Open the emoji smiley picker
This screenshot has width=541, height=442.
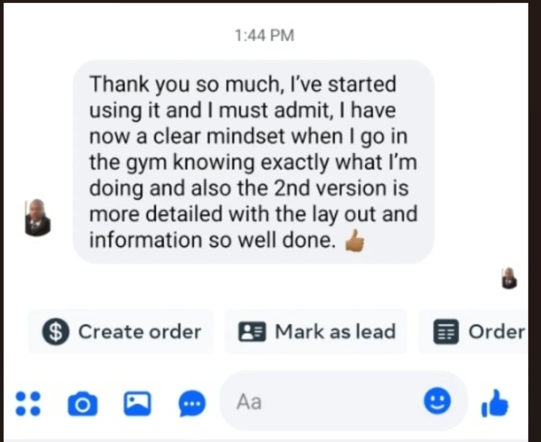(437, 400)
